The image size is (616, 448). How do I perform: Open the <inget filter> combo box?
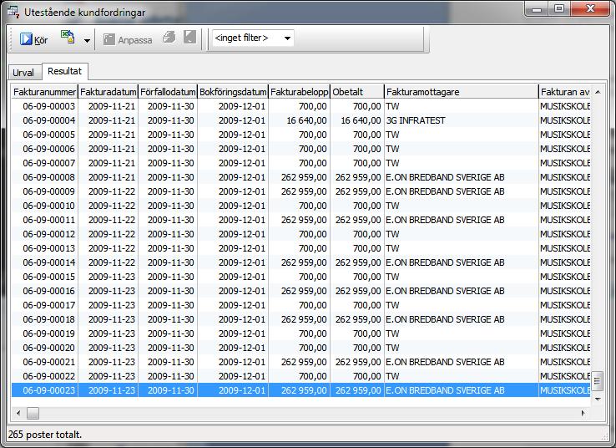point(253,38)
